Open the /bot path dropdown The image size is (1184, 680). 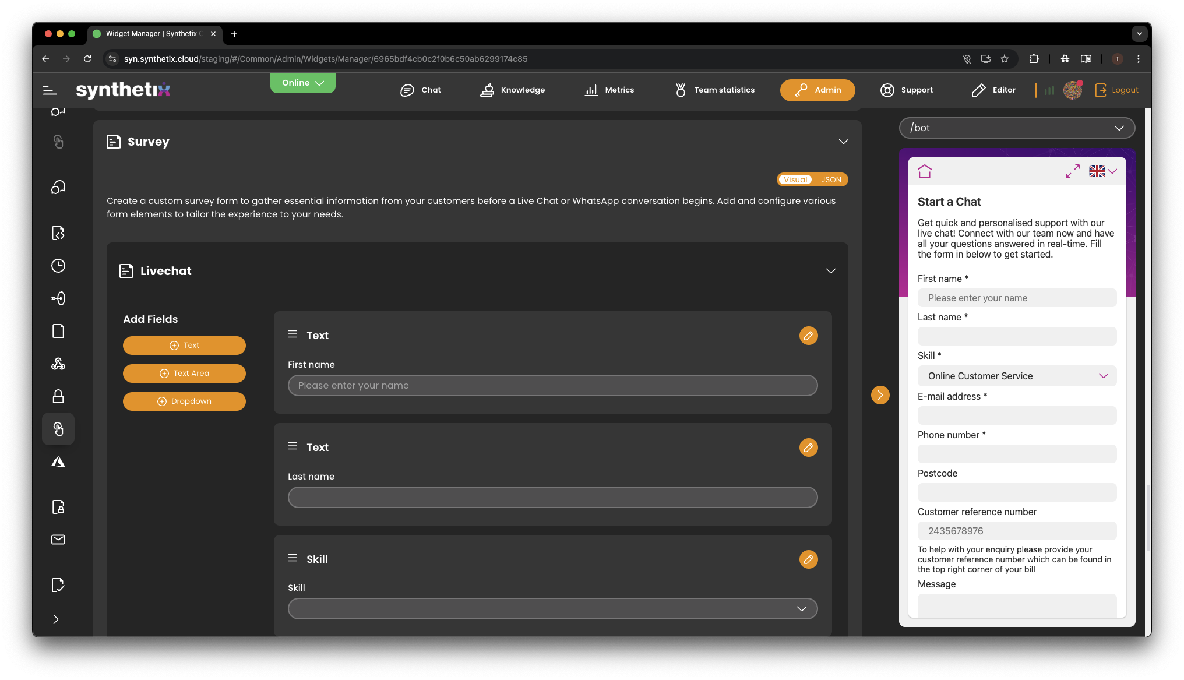pos(1017,128)
